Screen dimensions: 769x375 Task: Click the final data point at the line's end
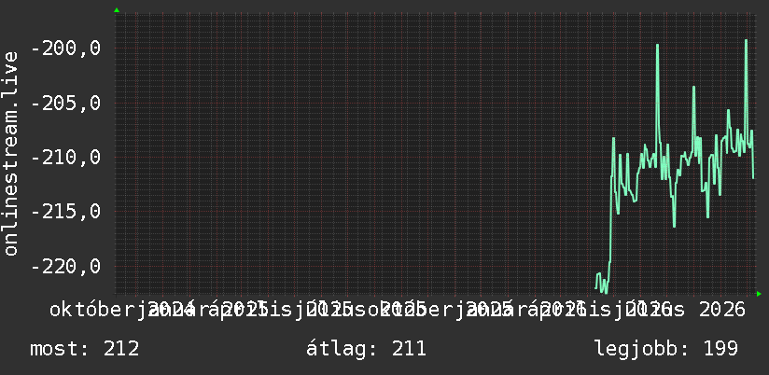753,177
